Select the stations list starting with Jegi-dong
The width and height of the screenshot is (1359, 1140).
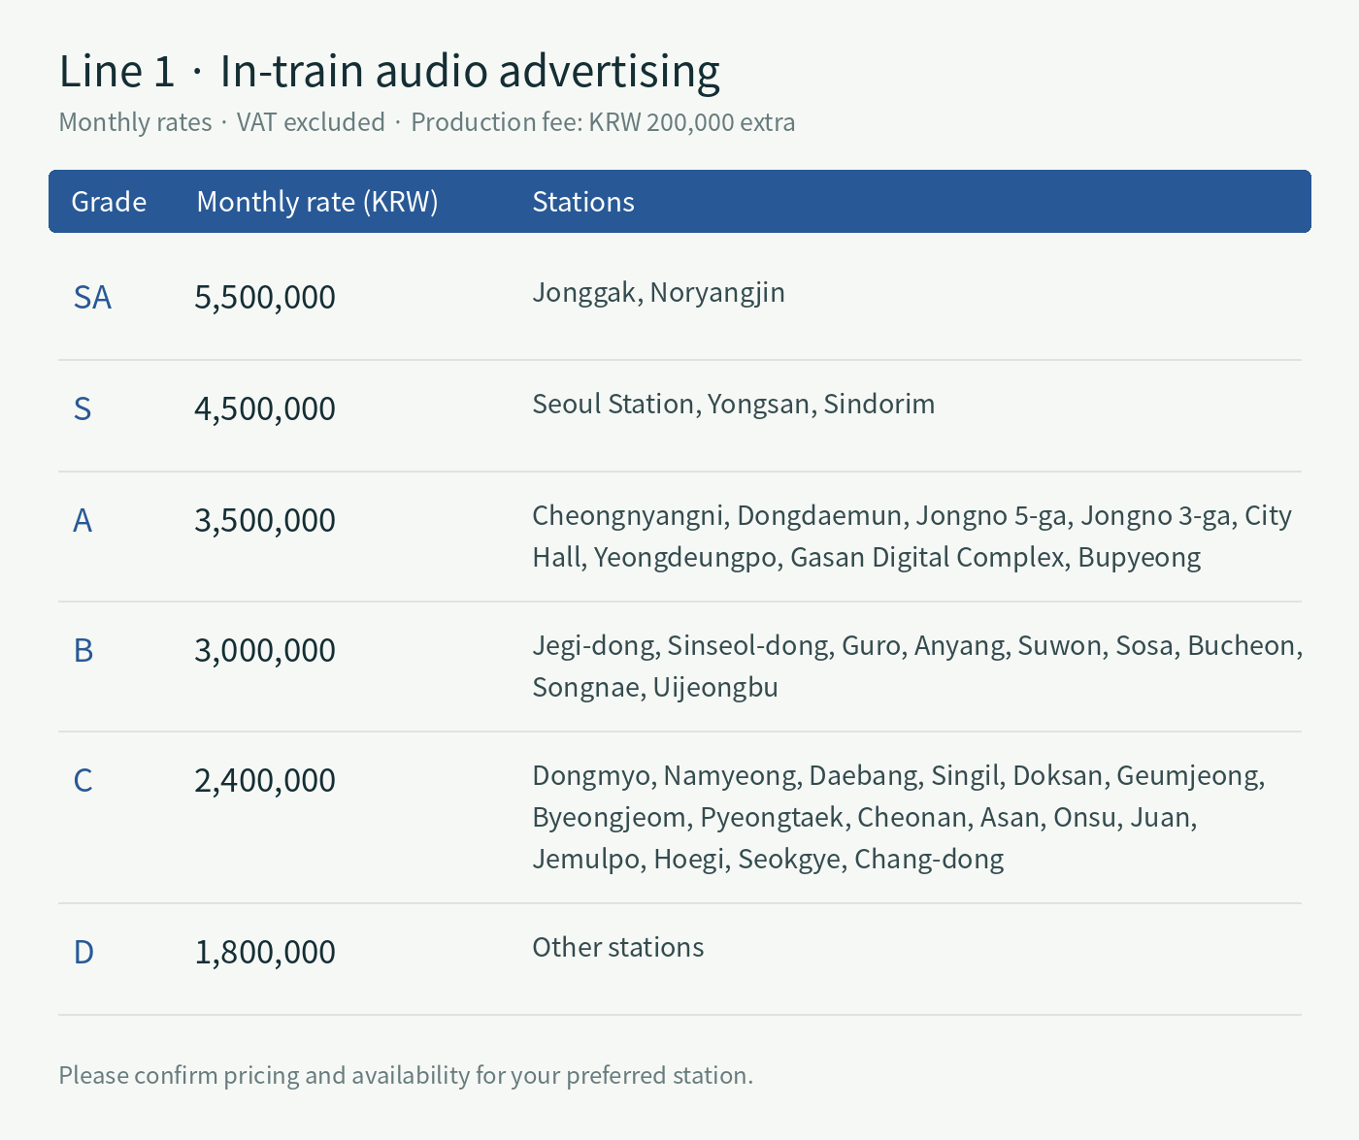point(917,667)
